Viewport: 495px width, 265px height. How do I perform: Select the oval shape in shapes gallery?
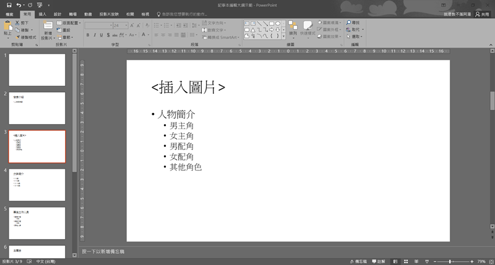[278, 23]
